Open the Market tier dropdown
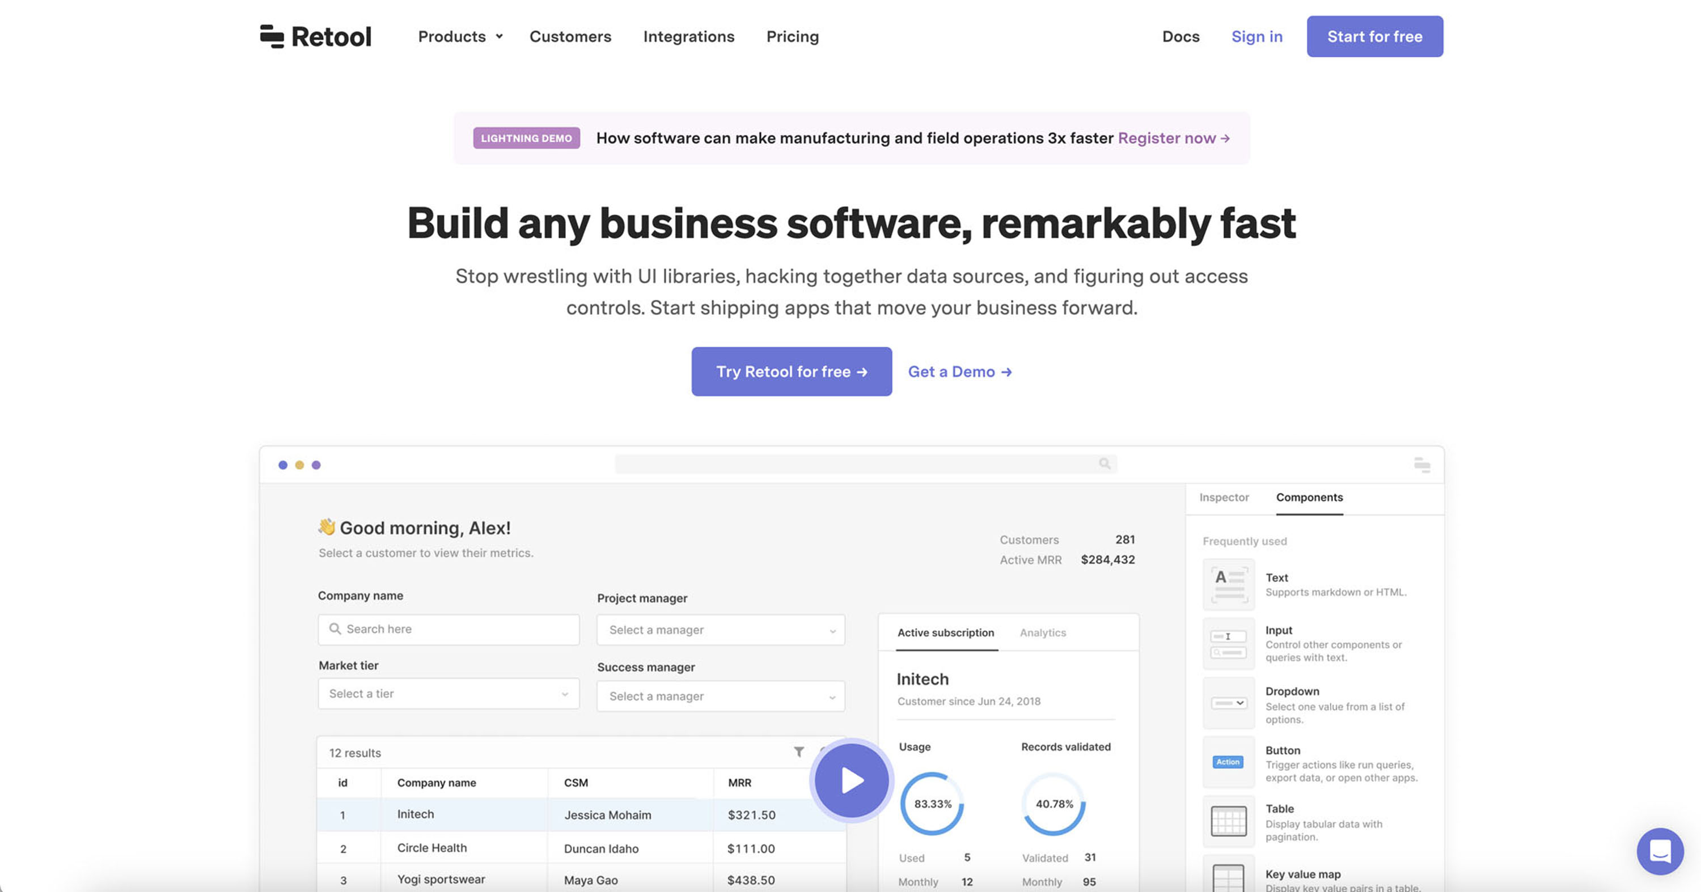1701x892 pixels. 448,694
